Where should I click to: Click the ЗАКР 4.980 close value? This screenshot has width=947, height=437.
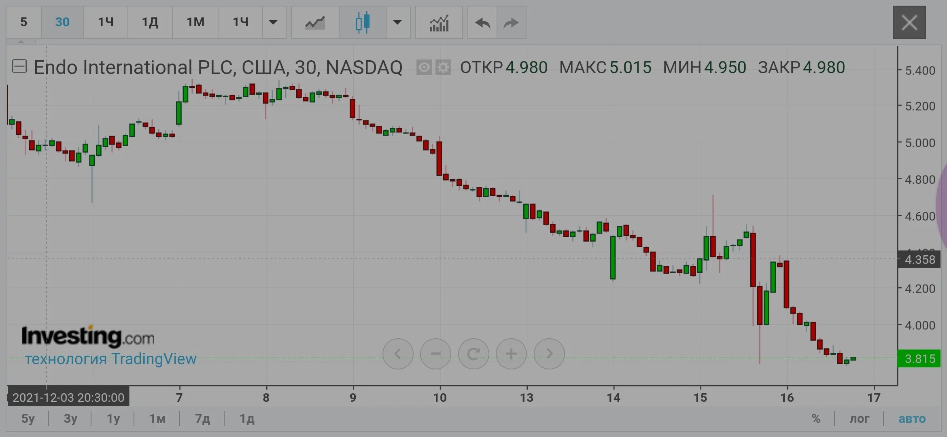tap(802, 68)
